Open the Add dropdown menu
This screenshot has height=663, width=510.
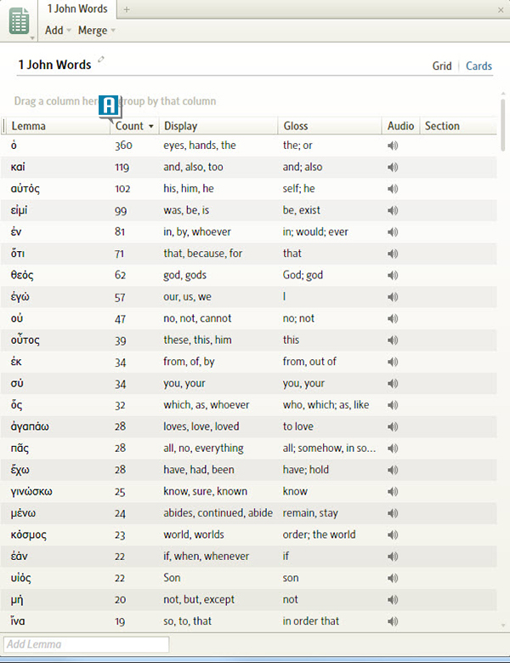[x=58, y=31]
